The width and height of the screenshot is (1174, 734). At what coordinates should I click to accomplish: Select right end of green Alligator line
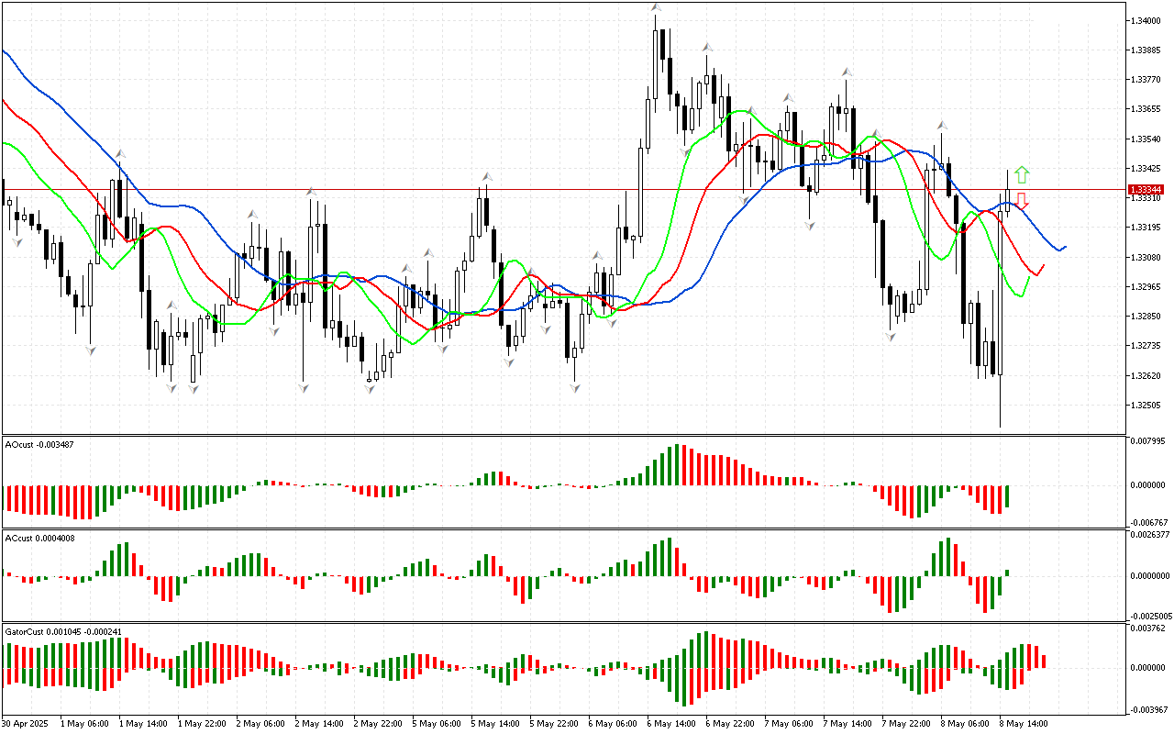(x=1030, y=278)
